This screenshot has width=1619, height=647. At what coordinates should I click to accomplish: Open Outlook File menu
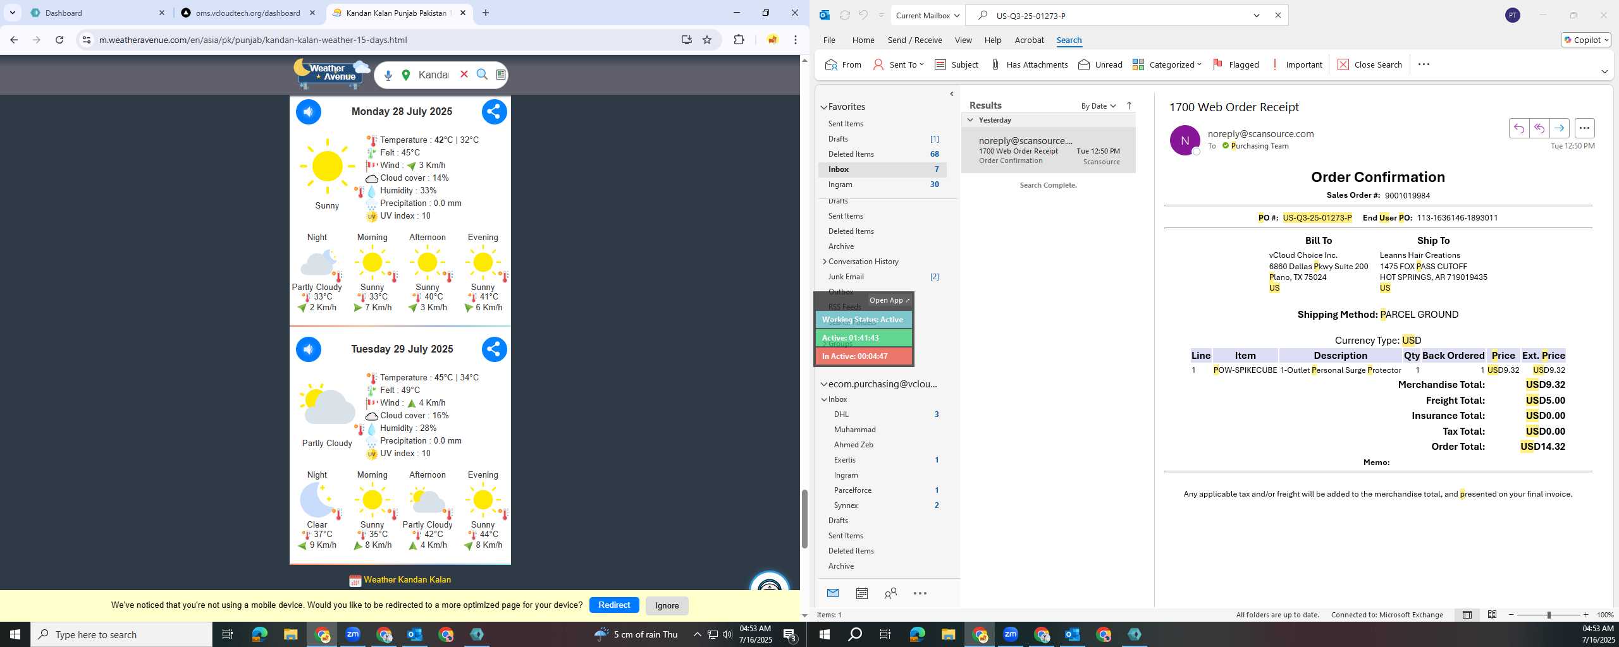(828, 40)
